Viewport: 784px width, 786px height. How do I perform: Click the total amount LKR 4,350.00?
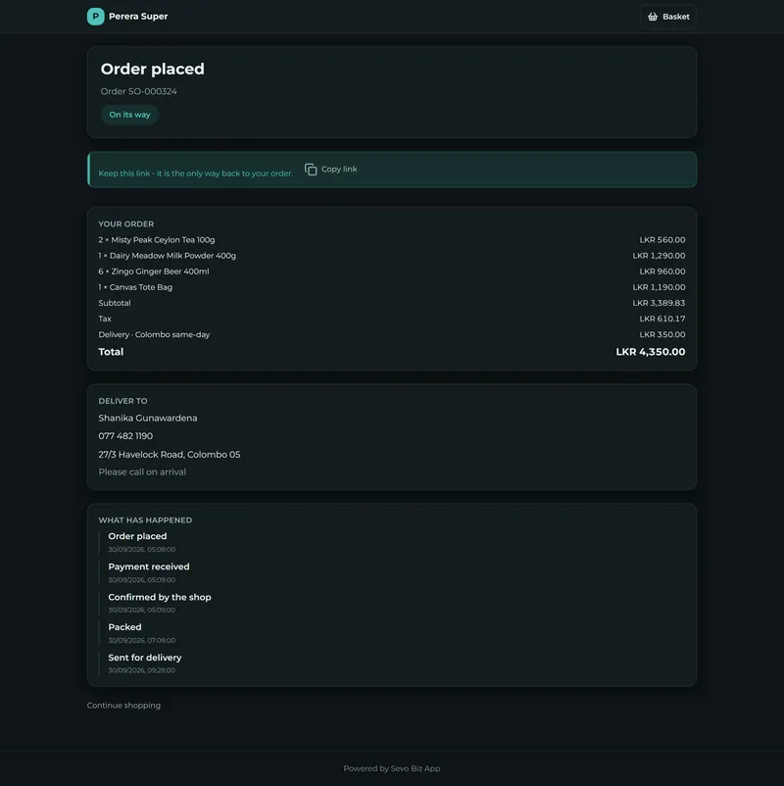tap(650, 352)
